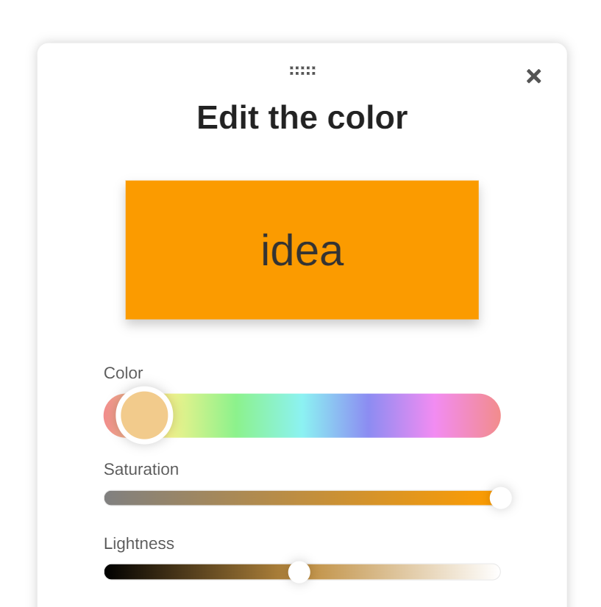Pick cyan on the Color hue bar
This screenshot has width=601, height=607.
302,416
